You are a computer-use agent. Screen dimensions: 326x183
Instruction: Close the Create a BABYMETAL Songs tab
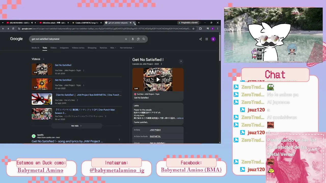[x=101, y=23]
